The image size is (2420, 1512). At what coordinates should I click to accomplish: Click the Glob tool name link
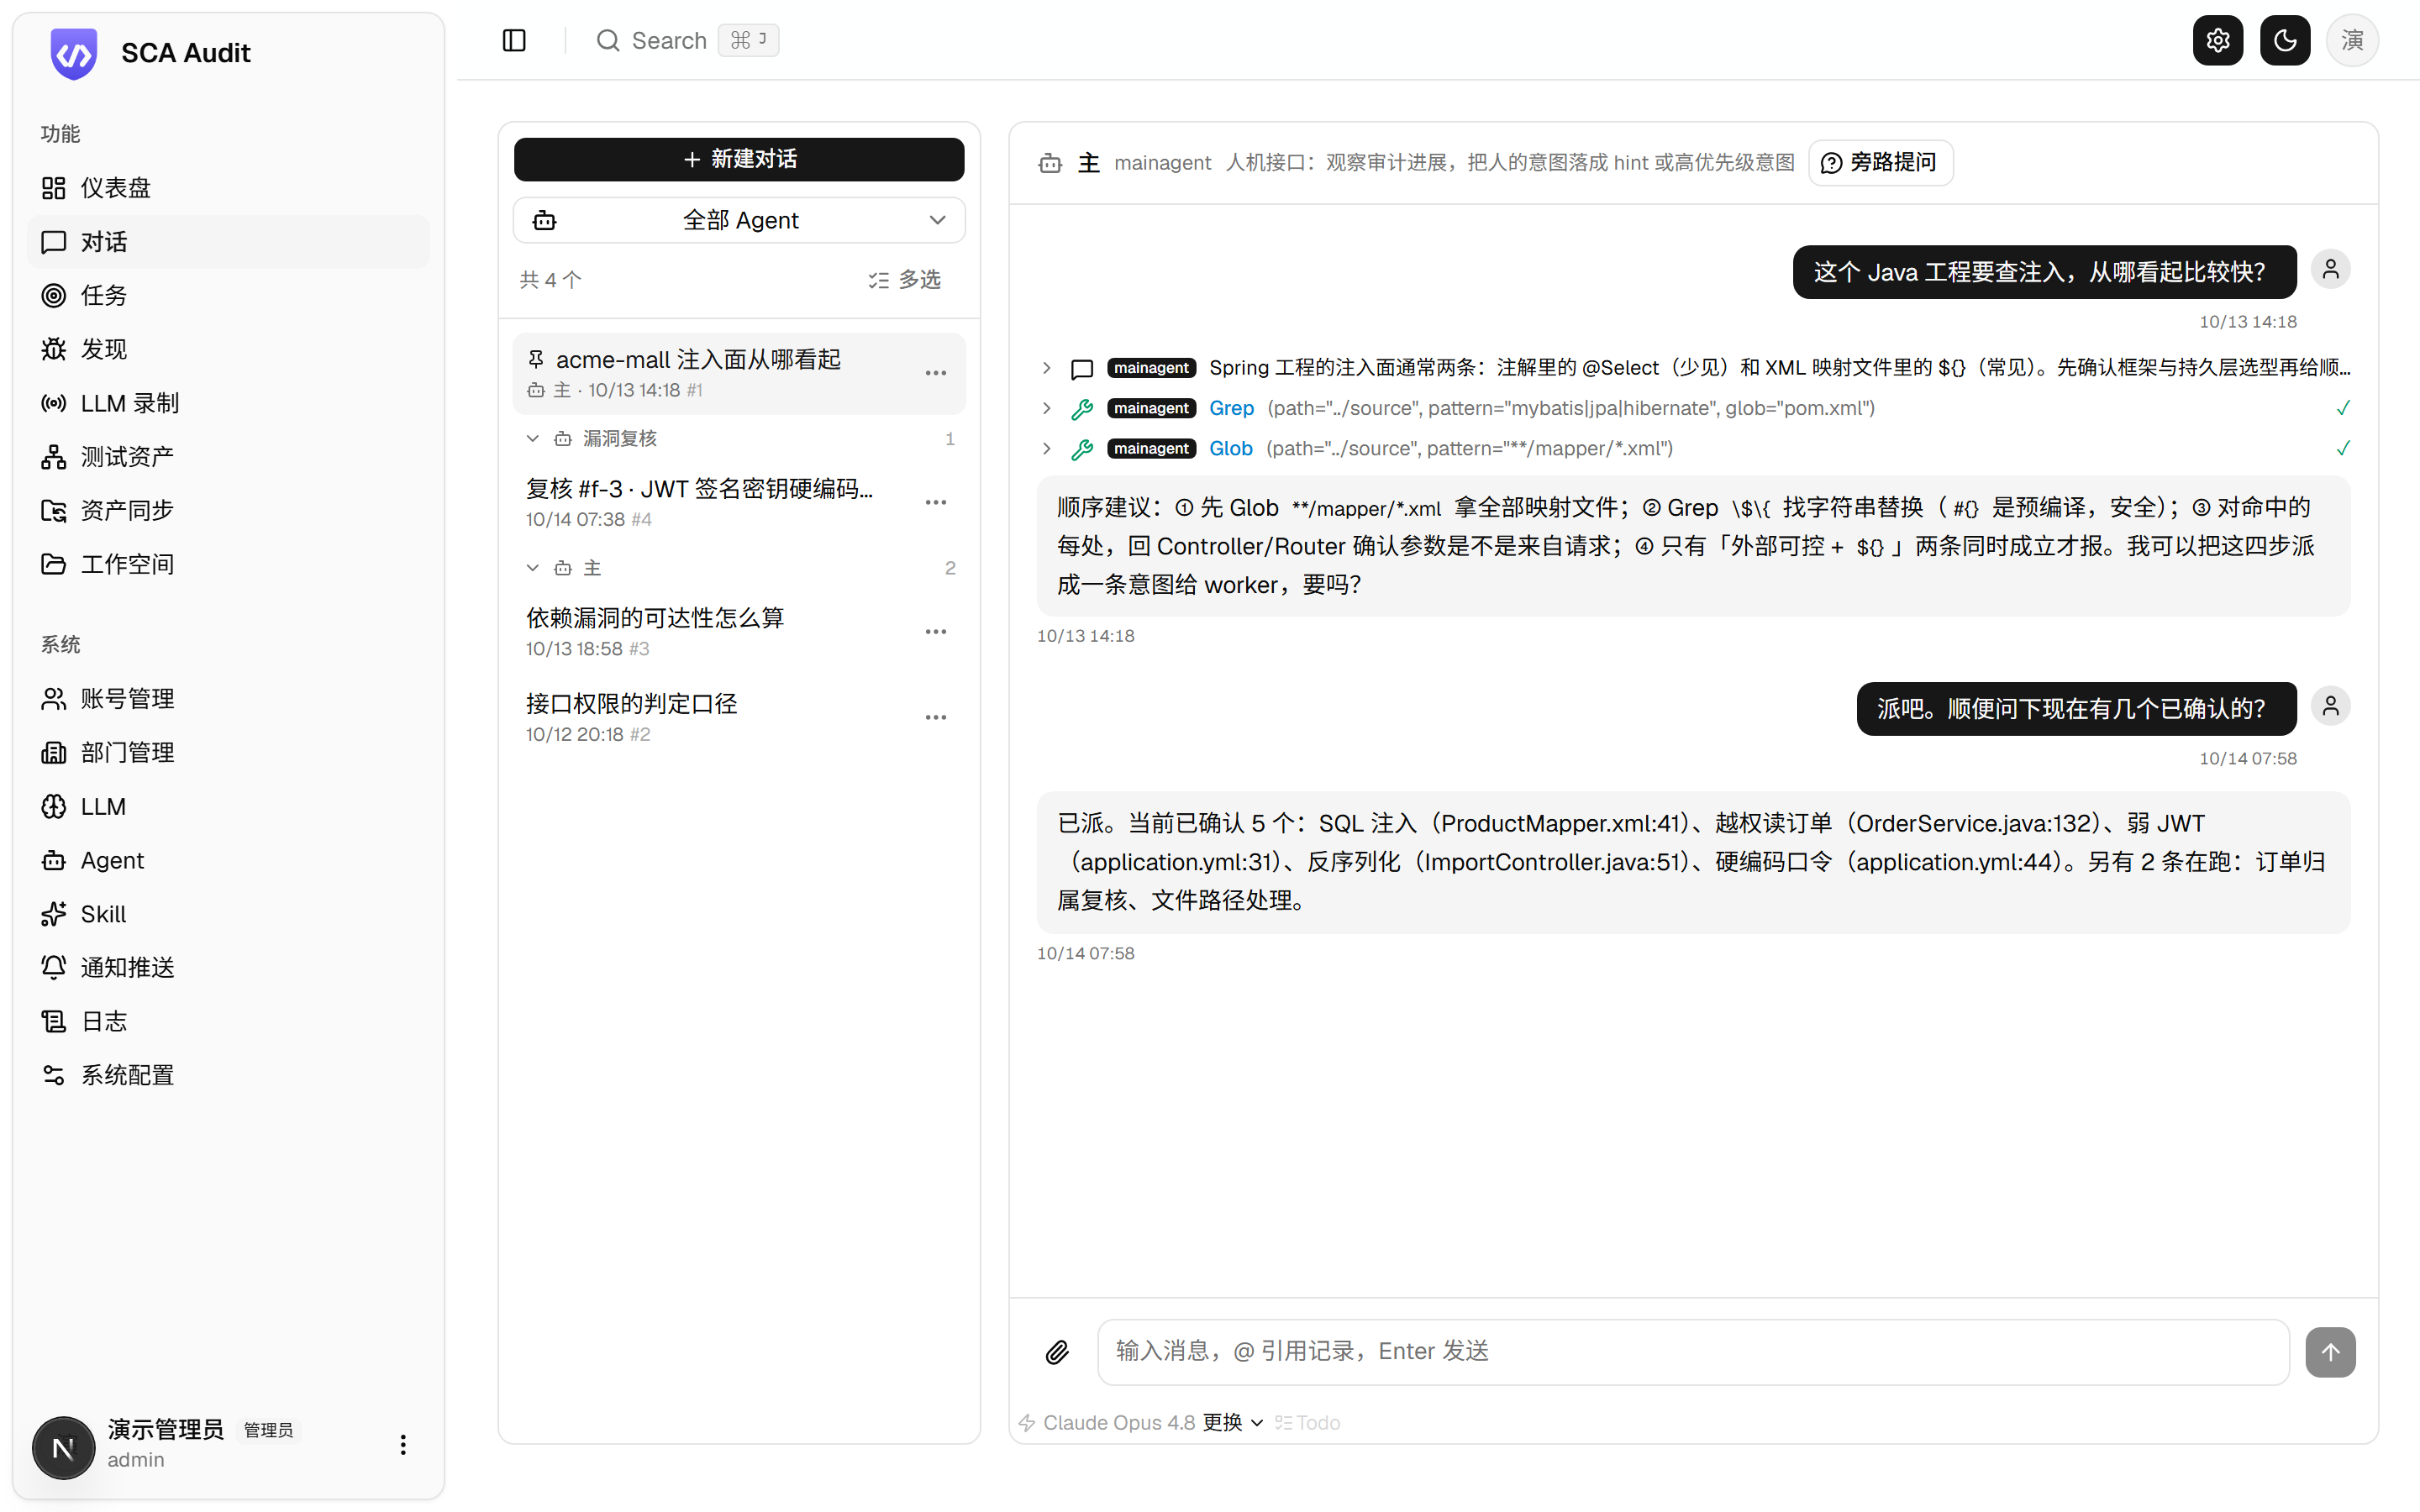click(x=1230, y=449)
